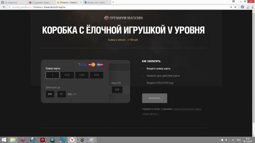This screenshot has width=255, height=143.
Task: Open File Explorer from the taskbar
Action: coord(13,140)
